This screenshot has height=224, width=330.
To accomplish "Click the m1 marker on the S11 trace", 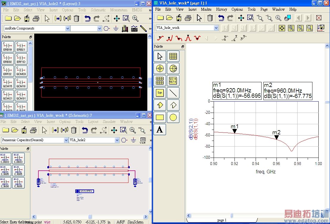I will [234, 131].
